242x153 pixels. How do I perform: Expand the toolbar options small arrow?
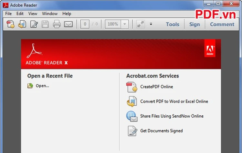[151, 24]
